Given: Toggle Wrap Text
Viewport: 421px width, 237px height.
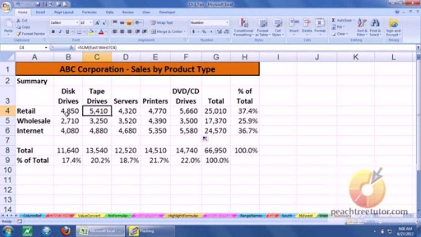Looking at the screenshot, I should pyautogui.click(x=162, y=23).
